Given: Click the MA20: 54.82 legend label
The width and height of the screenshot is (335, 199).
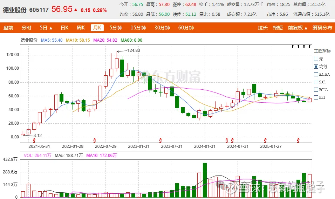Looking at the screenshot, I should 105,40.
